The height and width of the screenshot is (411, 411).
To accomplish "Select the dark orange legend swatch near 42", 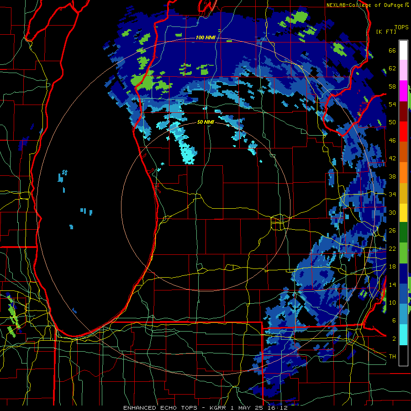I will tap(403, 152).
